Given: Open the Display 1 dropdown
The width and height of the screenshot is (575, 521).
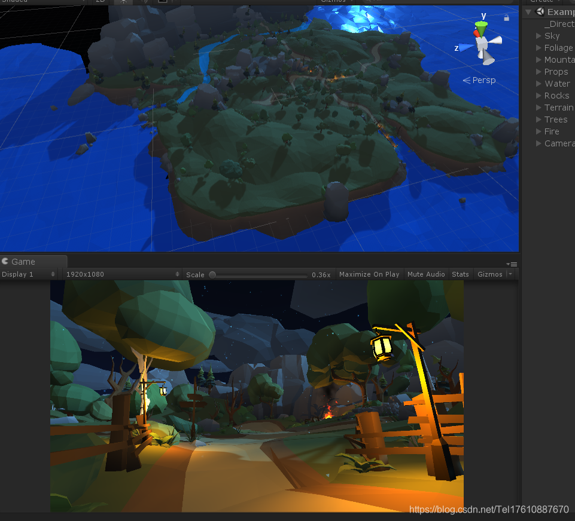Looking at the screenshot, I should click(28, 274).
